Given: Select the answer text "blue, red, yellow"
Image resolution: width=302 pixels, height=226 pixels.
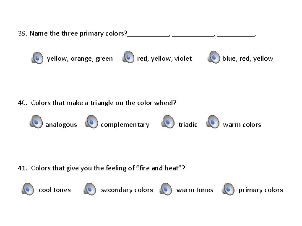Looking at the screenshot, I should 247,59.
